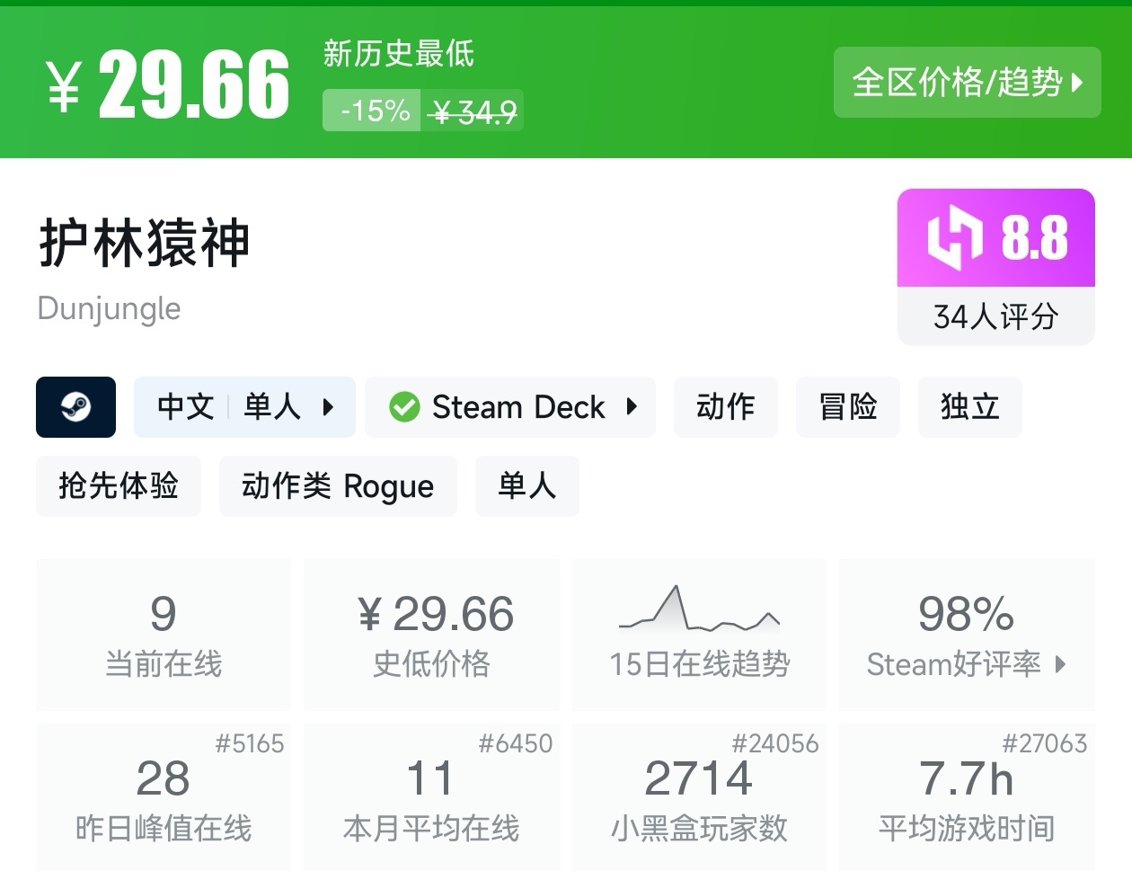Image resolution: width=1132 pixels, height=871 pixels.
Task: Click the Steam platform icon
Action: click(x=75, y=407)
